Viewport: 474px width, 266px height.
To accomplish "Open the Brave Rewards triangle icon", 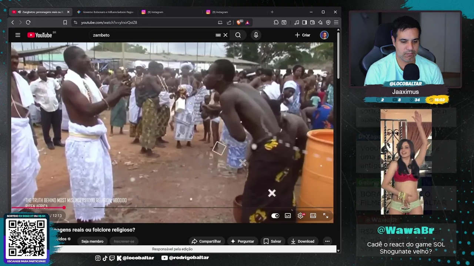I will click(x=247, y=23).
